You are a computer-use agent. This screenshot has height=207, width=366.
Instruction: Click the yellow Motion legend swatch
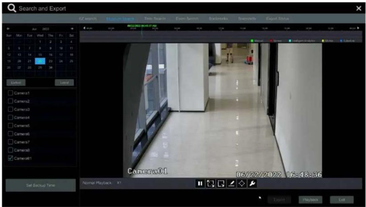click(x=323, y=41)
